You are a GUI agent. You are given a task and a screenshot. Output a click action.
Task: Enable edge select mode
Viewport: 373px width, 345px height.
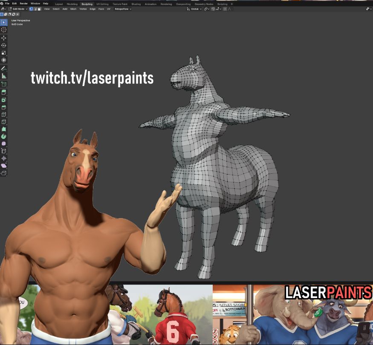(35, 9)
